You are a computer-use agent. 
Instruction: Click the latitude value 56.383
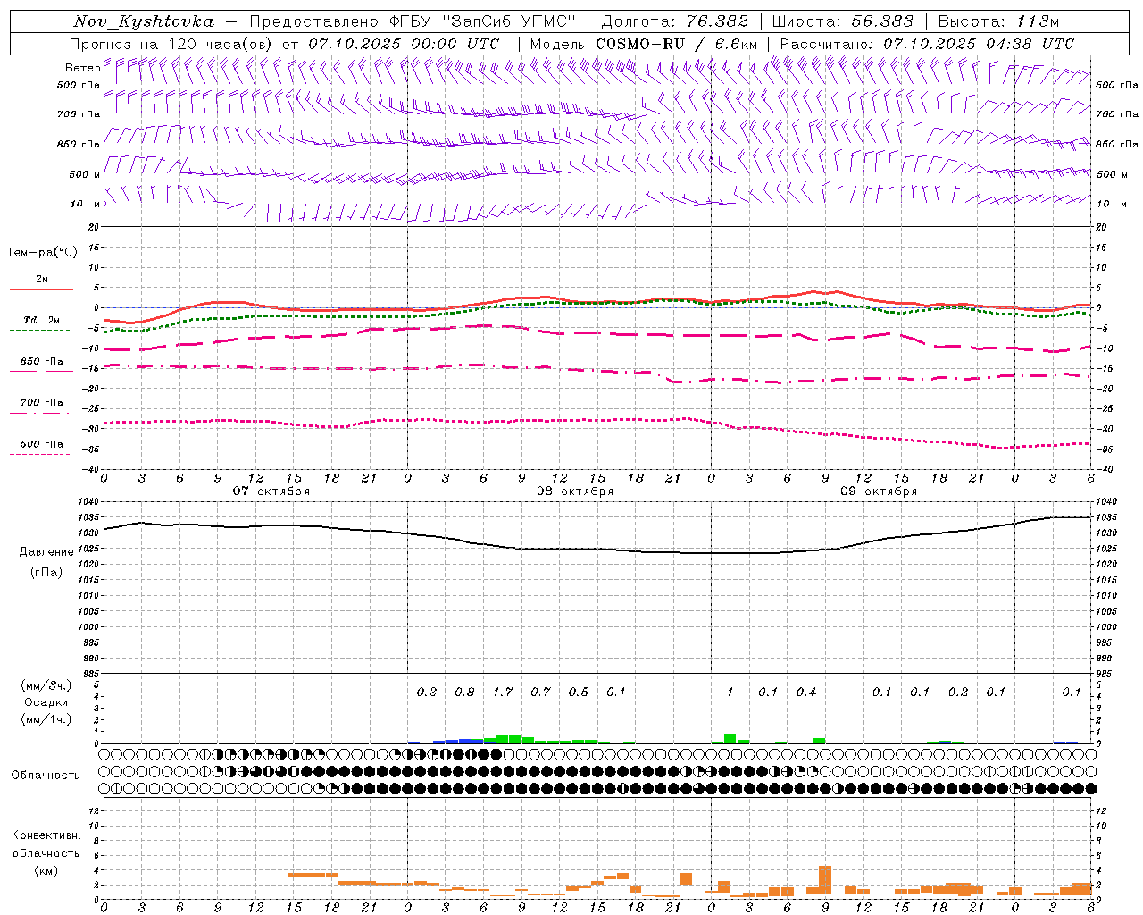[882, 21]
